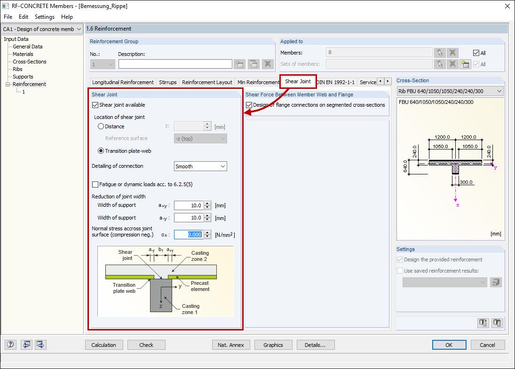Viewport: 515px width, 369px height.
Task: Open the Cross-Section Rib FBU dropdown
Action: (450, 90)
